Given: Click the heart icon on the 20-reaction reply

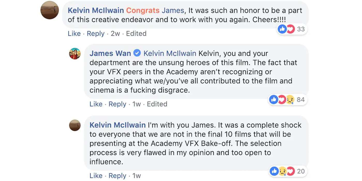Looking at the screenshot, I should (291, 171).
